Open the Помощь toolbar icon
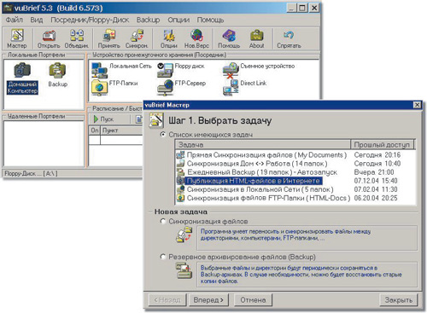 point(229,38)
